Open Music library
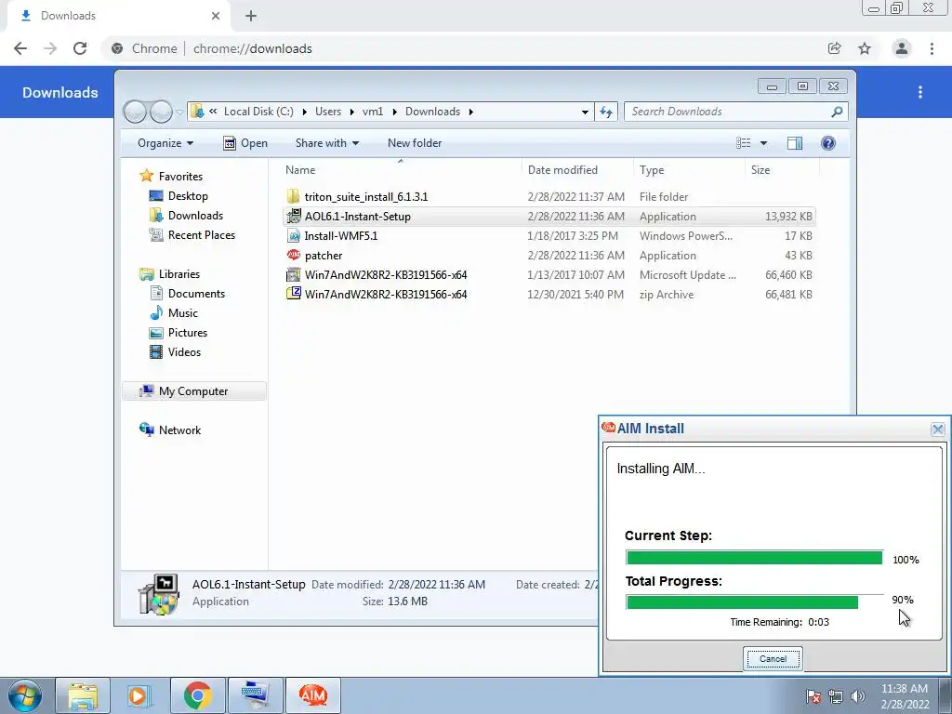The image size is (952, 714). pos(183,312)
